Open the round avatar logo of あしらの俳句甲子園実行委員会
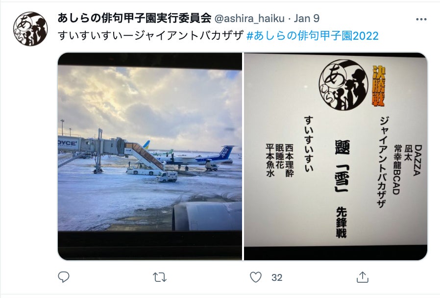The image size is (440, 298). tap(30, 29)
